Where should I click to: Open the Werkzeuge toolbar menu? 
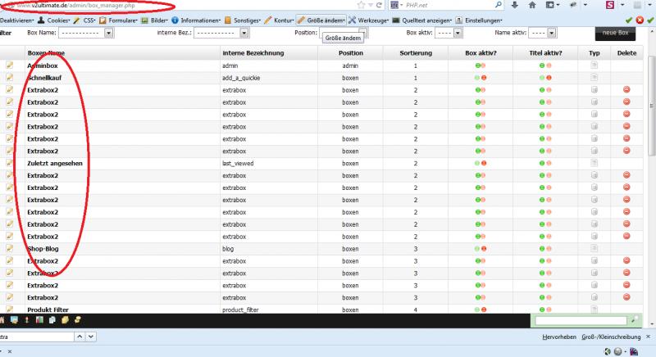pyautogui.click(x=367, y=19)
